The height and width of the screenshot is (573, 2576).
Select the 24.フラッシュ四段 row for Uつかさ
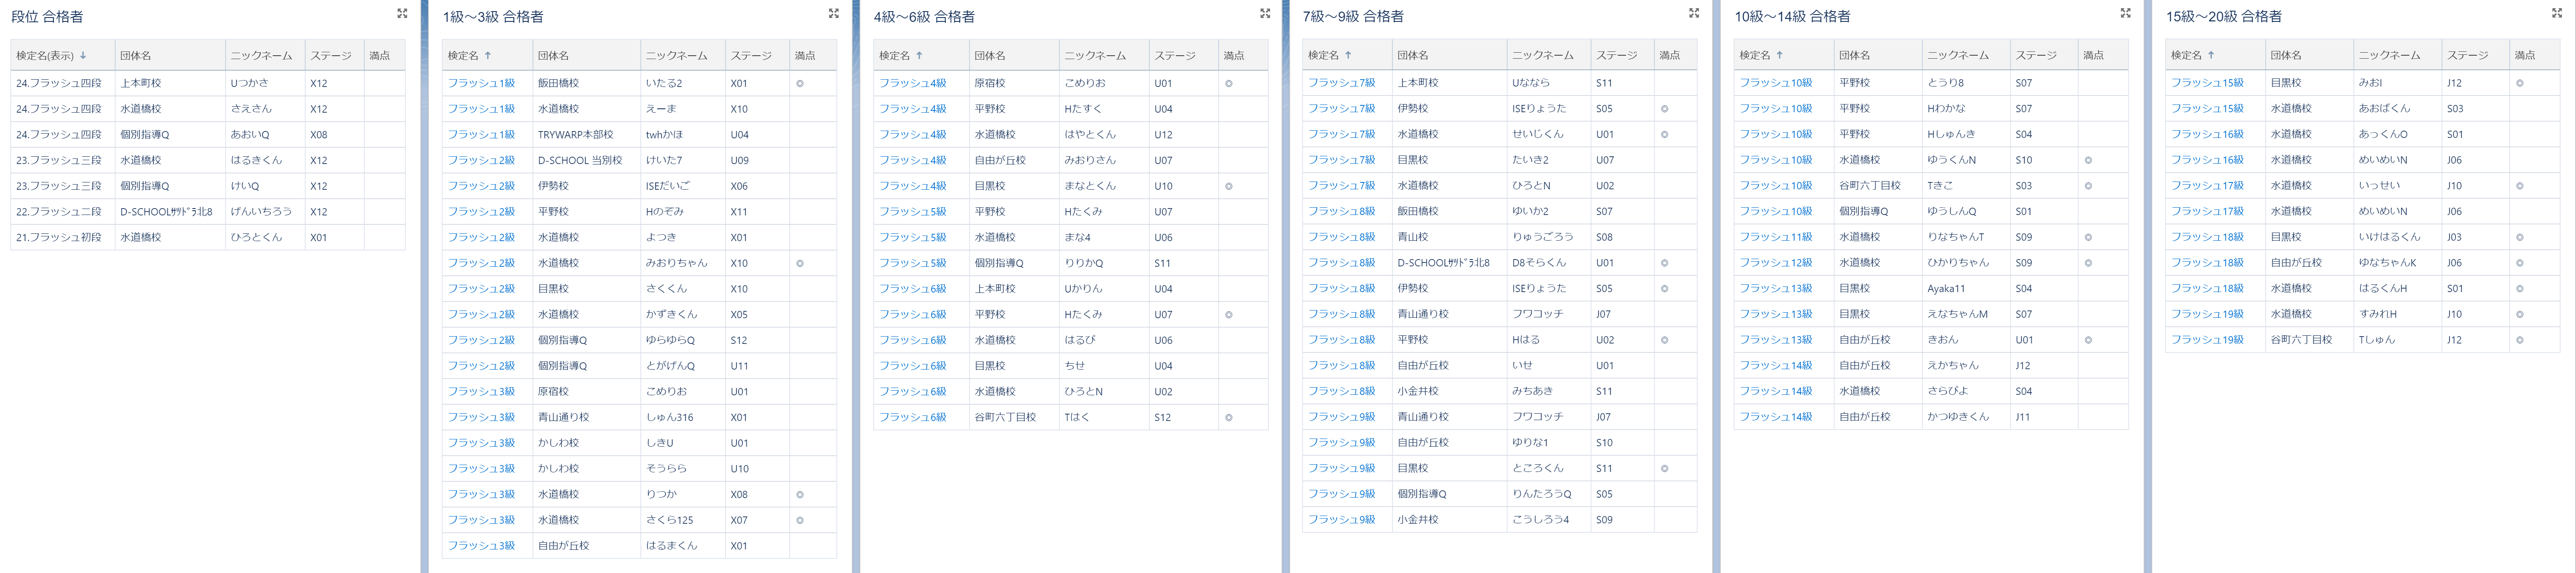coord(208,83)
